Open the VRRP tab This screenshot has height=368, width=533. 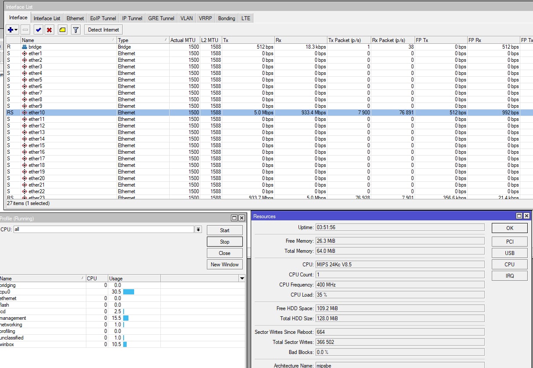point(205,18)
